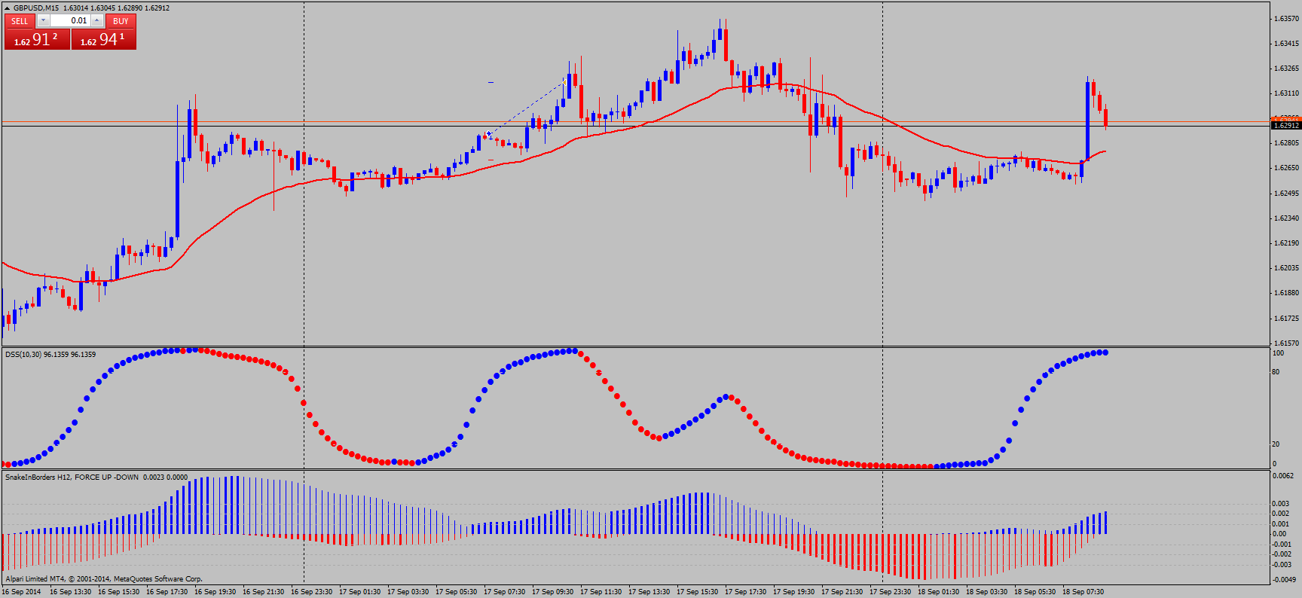Click the 1.62805 price axis label

click(x=1286, y=143)
